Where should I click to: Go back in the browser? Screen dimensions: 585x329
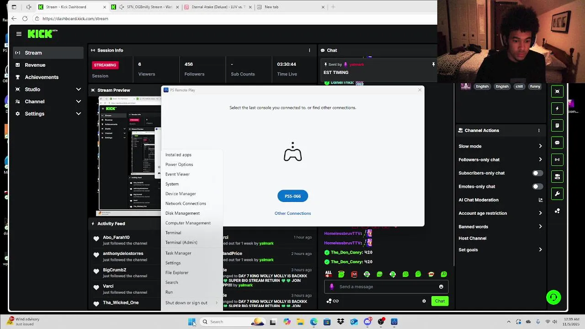click(x=14, y=19)
